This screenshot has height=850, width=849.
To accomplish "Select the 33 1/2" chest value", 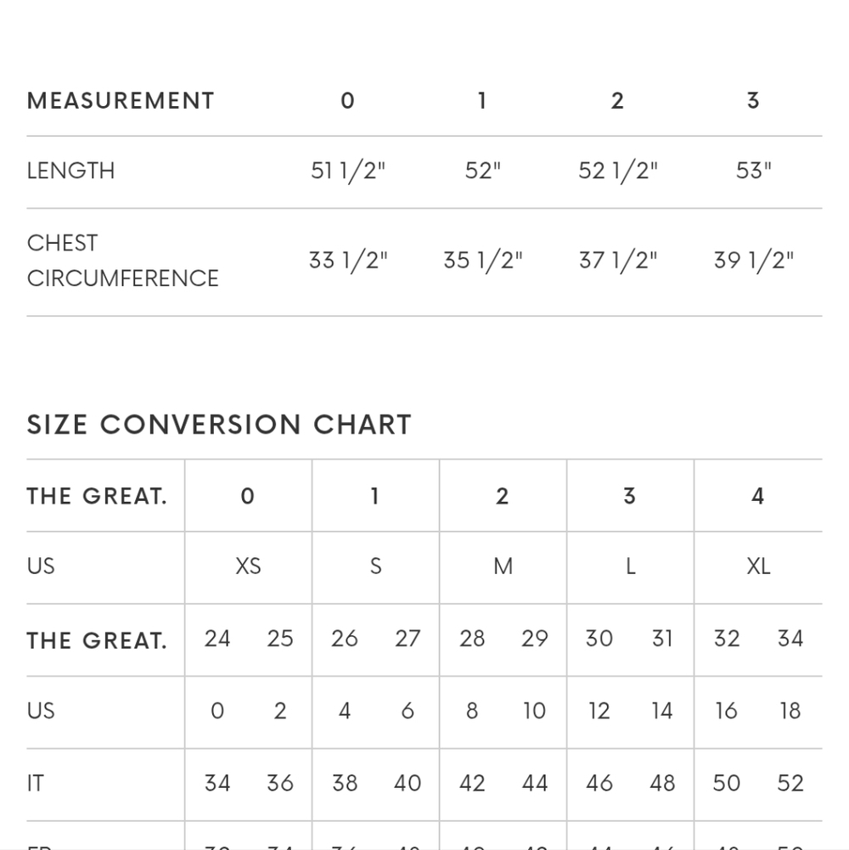I will coord(348,261).
